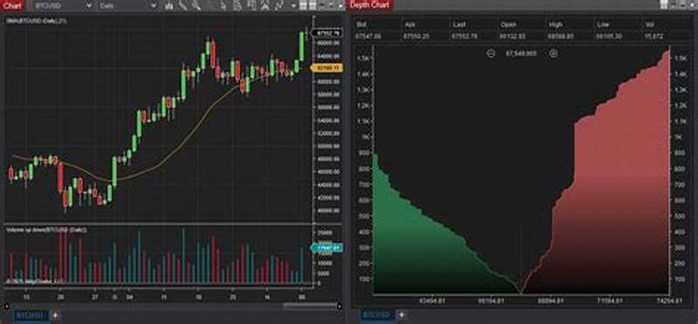The height and width of the screenshot is (324, 698).
Task: Click the panel layout icon in Depth Chart title bar
Action: pyautogui.click(x=664, y=5)
